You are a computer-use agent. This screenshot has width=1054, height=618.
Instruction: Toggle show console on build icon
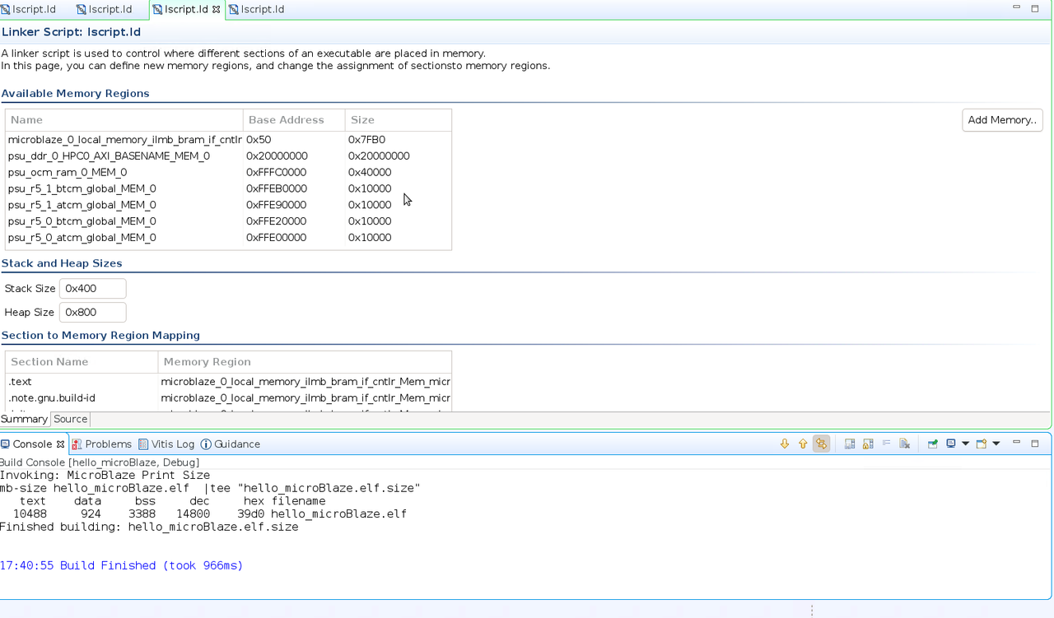coord(850,444)
